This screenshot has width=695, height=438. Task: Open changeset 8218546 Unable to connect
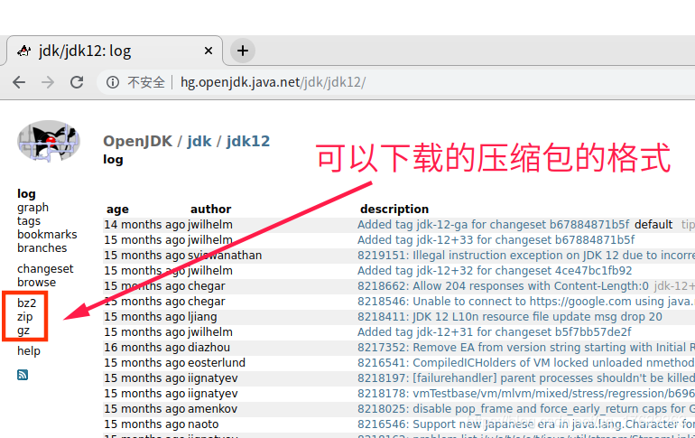526,302
